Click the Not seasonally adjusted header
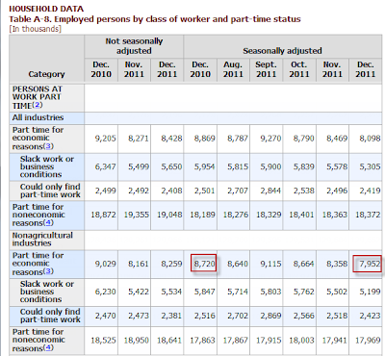Image resolution: width=385 pixels, height=356 pixels. tap(134, 46)
